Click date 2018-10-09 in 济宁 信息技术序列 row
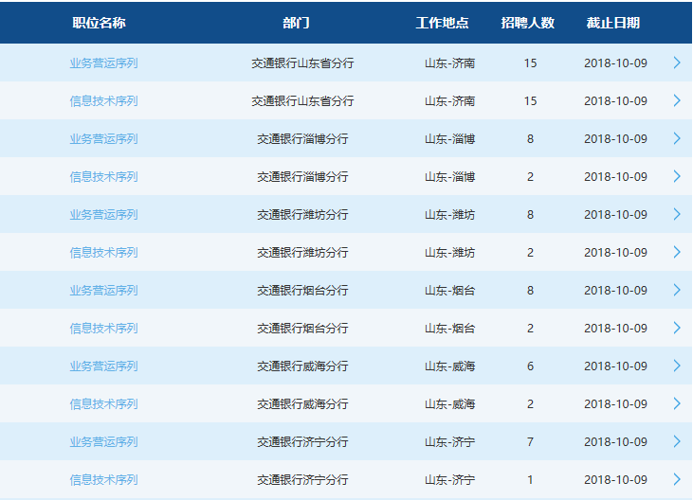 point(615,480)
